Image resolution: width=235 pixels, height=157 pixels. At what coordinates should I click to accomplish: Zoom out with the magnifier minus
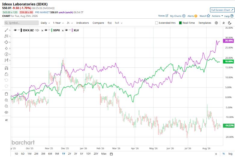pyautogui.click(x=6, y=106)
